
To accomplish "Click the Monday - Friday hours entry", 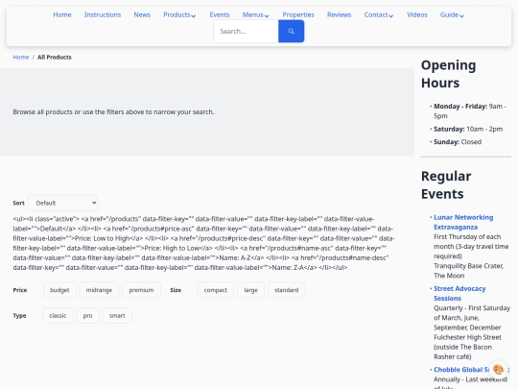I will pos(470,111).
